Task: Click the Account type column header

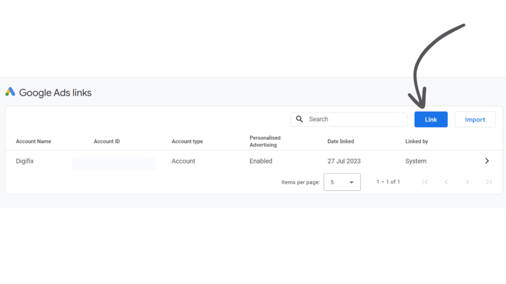Action: (187, 142)
